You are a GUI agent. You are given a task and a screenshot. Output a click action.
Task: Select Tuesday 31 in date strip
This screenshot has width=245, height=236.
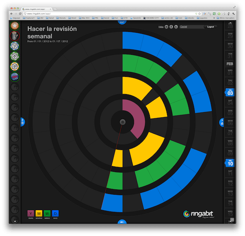(230, 56)
